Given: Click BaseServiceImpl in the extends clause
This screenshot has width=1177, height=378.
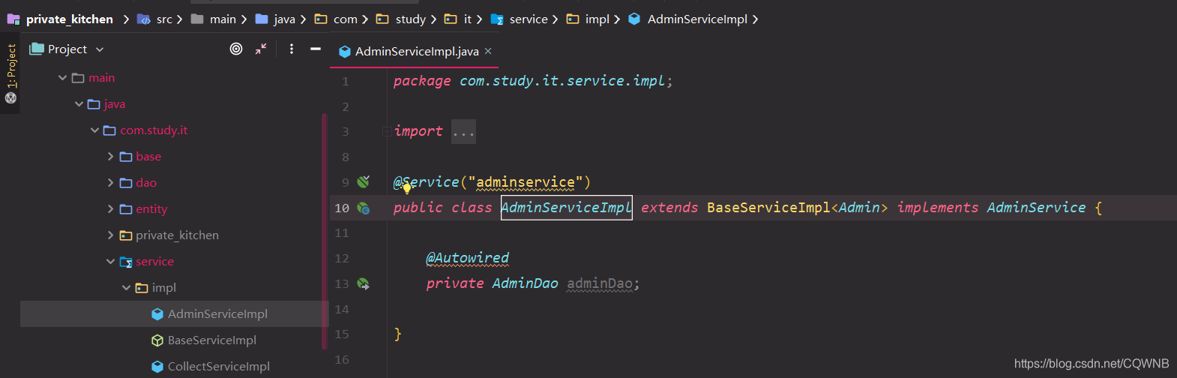Looking at the screenshot, I should (x=768, y=208).
